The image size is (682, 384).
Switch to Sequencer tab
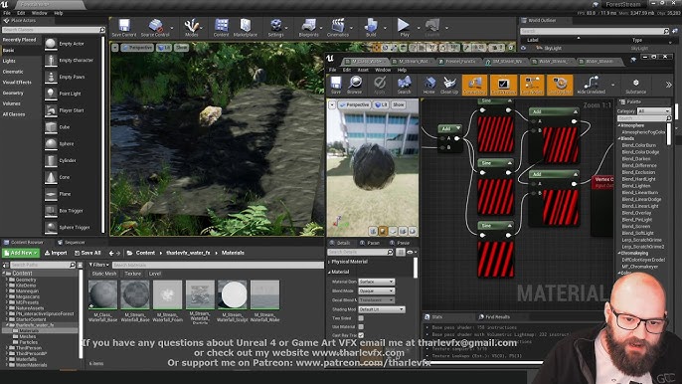click(x=72, y=242)
